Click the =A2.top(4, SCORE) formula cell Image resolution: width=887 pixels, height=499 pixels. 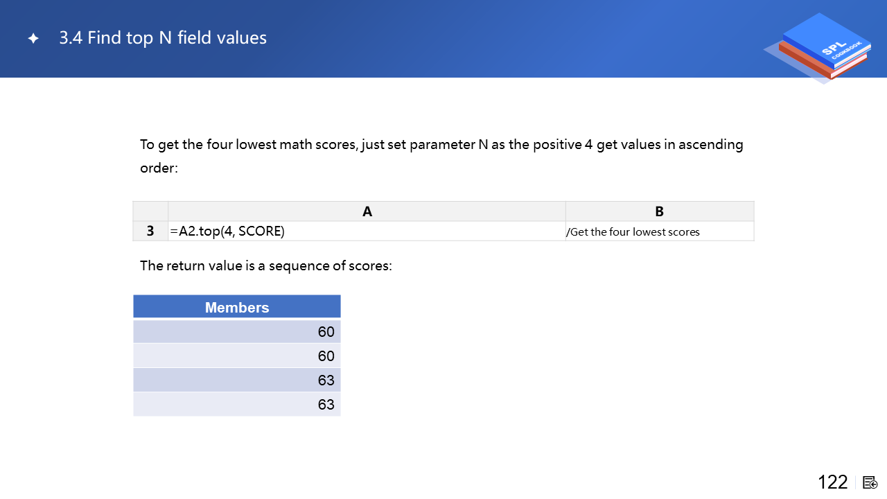pyautogui.click(x=367, y=231)
